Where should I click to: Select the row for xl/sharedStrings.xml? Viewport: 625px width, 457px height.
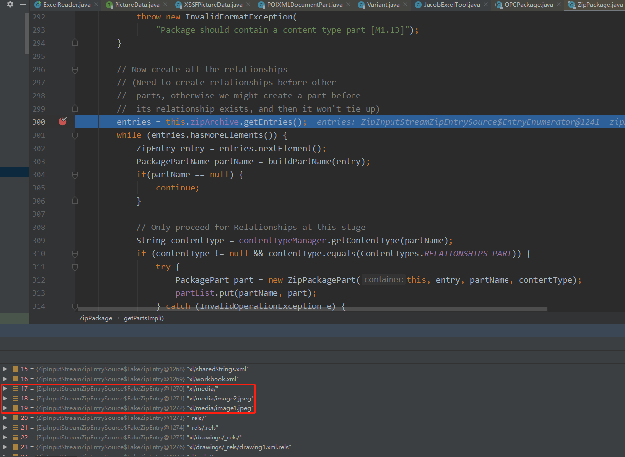[312, 369]
